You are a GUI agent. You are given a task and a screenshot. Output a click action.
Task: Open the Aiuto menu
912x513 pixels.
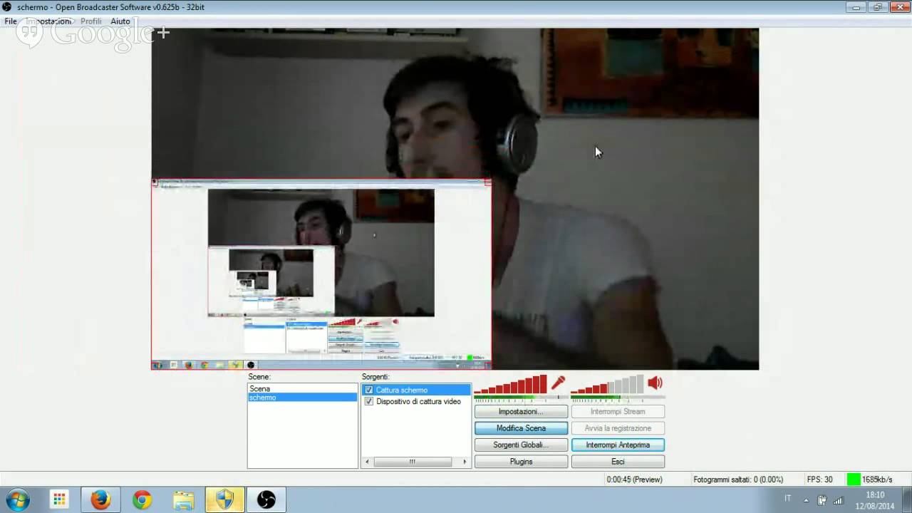[x=120, y=21]
